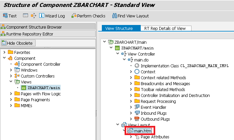The width and height of the screenshot is (234, 140).
Task: Select main.htm in View Layout
Action: click(x=143, y=131)
